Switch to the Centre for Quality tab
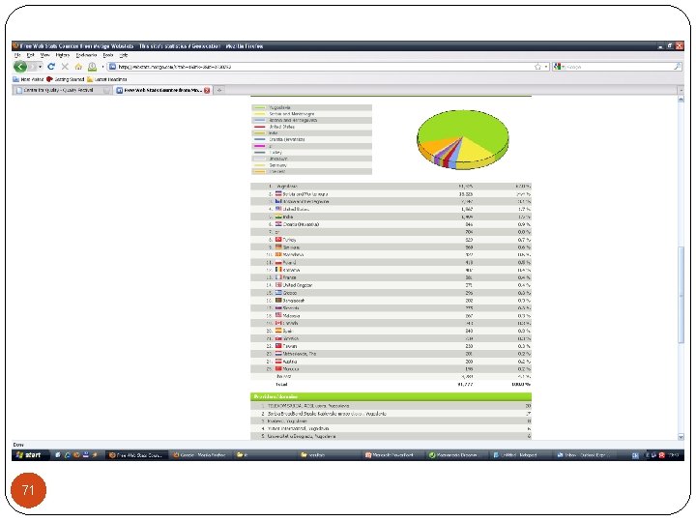This screenshot has width=696, height=522. pos(61,90)
